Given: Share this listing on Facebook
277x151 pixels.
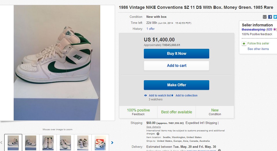Looking at the screenshot, I should point(270,17).
